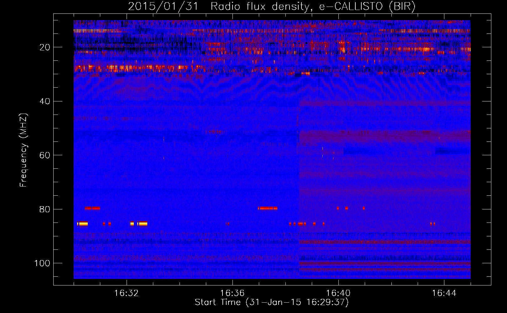Click the 'Frequency (MHZ)' y-axis label
The image size is (507, 313).
pos(24,150)
